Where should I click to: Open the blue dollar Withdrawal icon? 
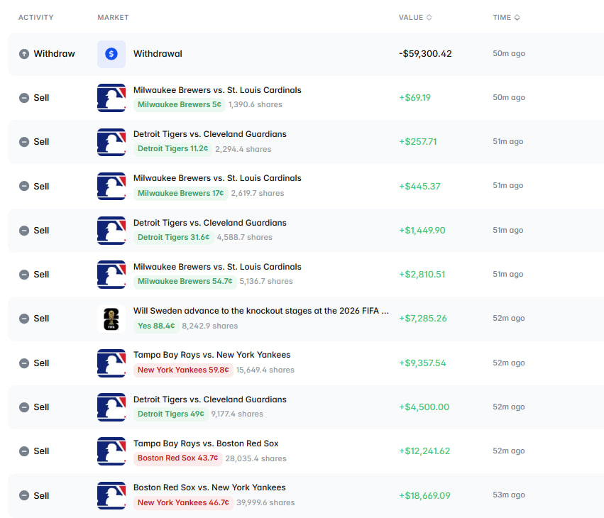point(111,54)
